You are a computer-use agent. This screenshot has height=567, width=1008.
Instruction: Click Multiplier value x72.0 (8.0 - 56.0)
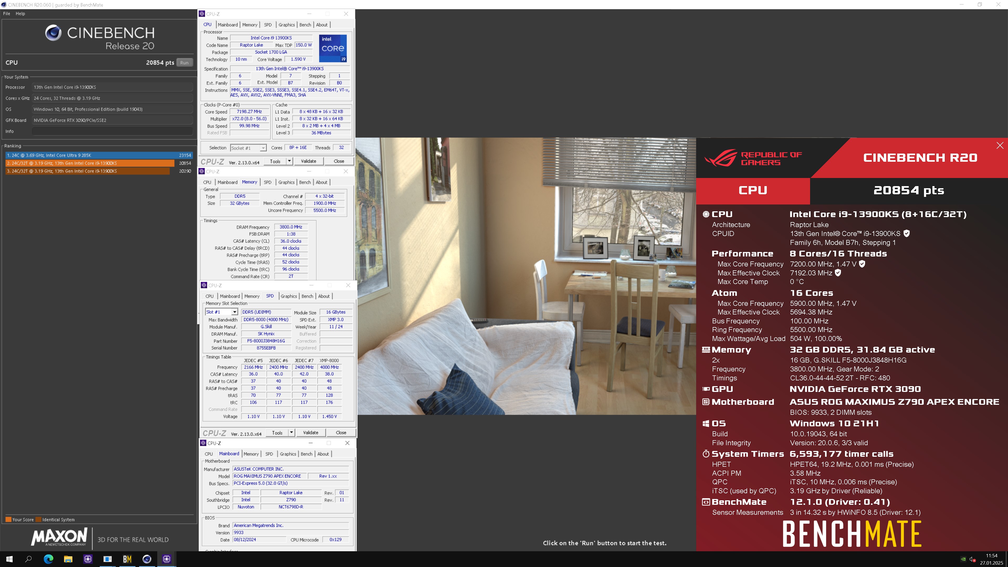pos(249,119)
